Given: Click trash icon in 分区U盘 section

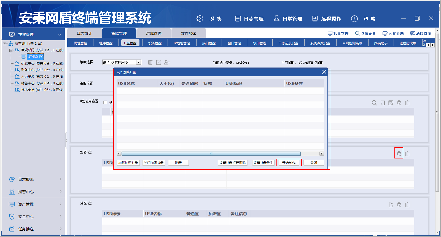Looking at the screenshot, I should [x=407, y=205].
